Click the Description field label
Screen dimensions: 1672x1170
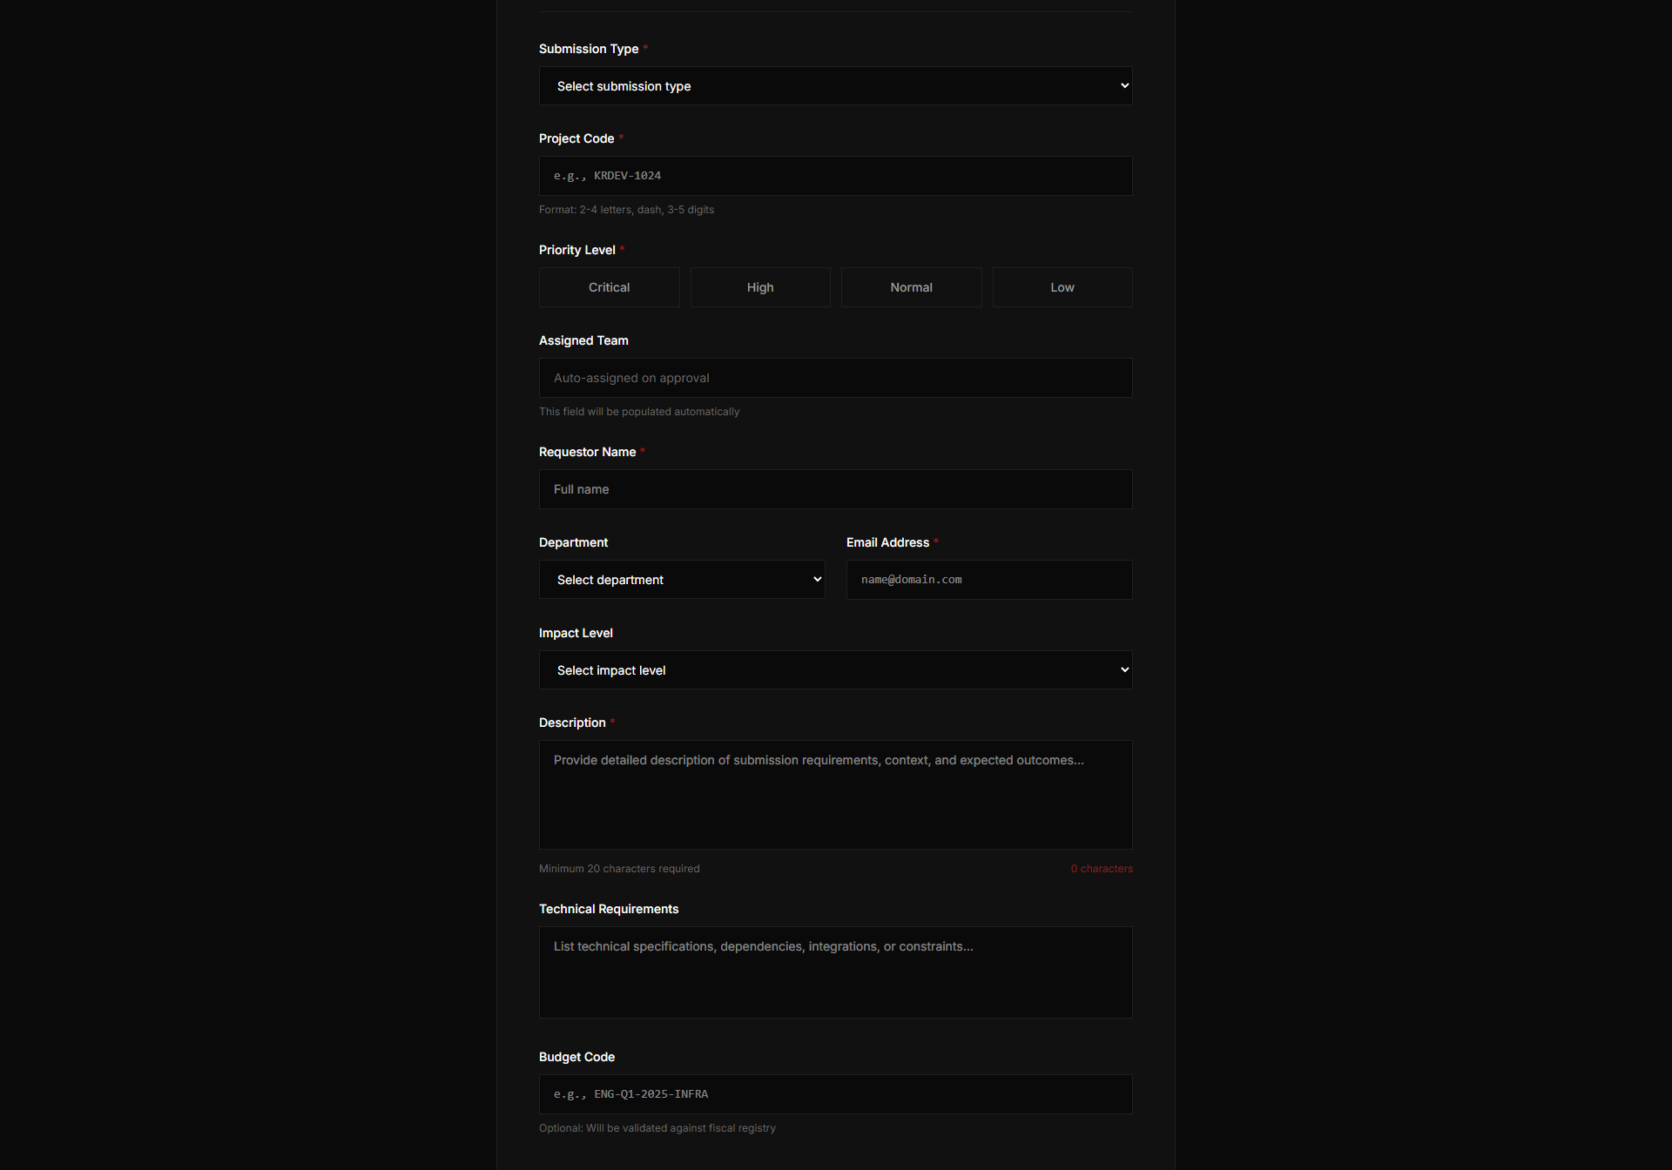pyautogui.click(x=572, y=723)
